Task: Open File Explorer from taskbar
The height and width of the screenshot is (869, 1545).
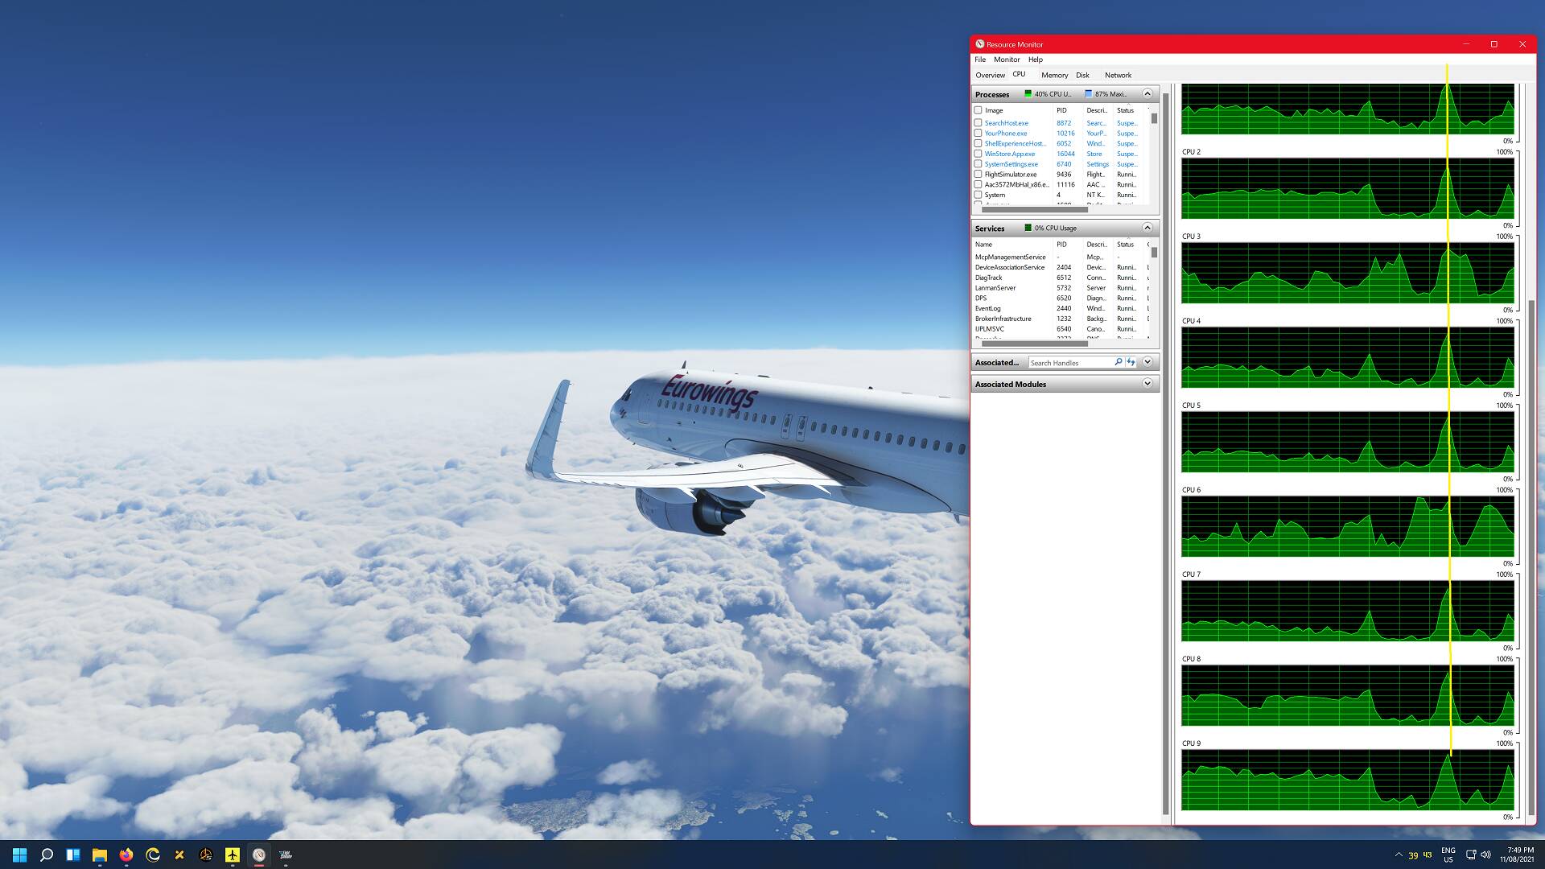Action: point(99,855)
